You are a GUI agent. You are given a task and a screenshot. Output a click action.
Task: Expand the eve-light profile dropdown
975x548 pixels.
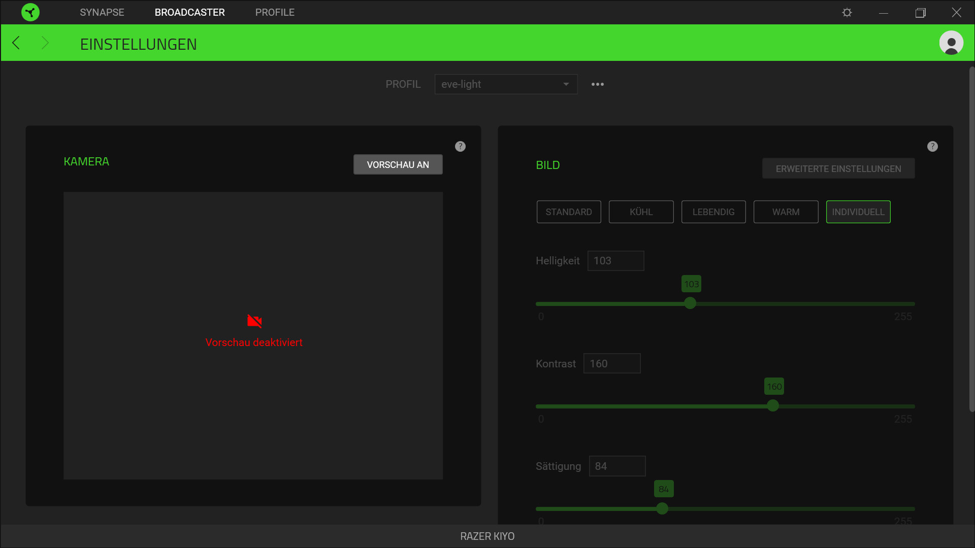(506, 84)
